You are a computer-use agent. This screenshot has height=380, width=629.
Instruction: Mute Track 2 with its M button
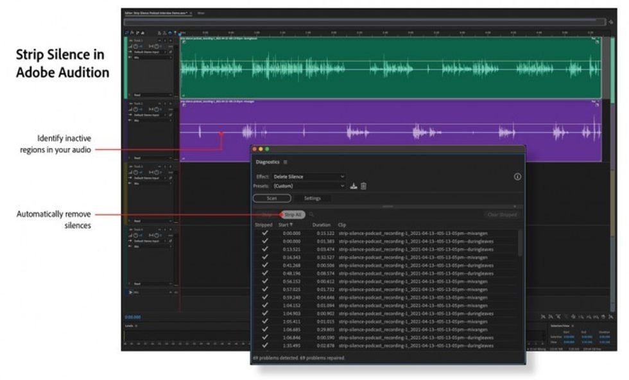(x=160, y=103)
